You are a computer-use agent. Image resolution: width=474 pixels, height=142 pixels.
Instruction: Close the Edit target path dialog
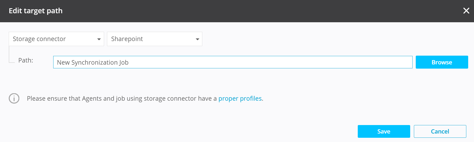(x=466, y=11)
